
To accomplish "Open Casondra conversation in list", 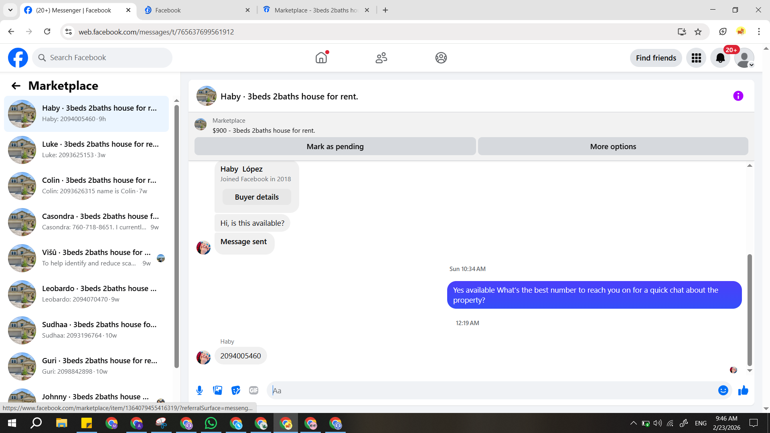I will [x=86, y=222].
